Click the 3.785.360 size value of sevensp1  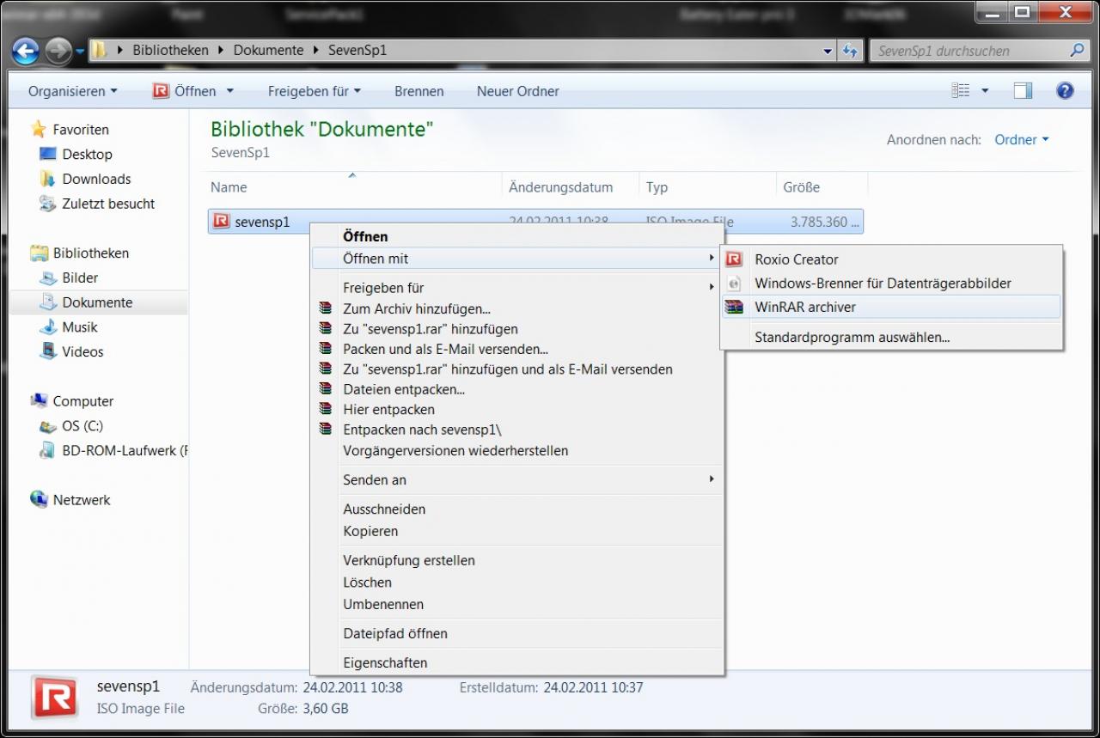[825, 222]
